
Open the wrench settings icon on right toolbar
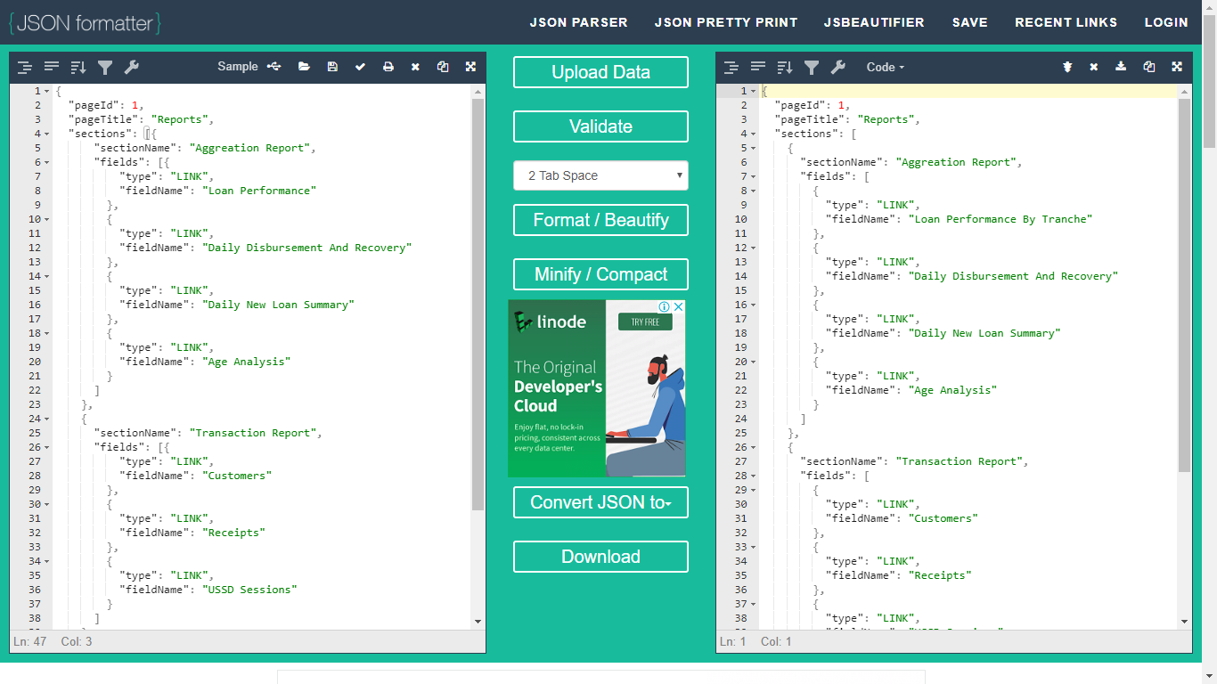pyautogui.click(x=838, y=67)
